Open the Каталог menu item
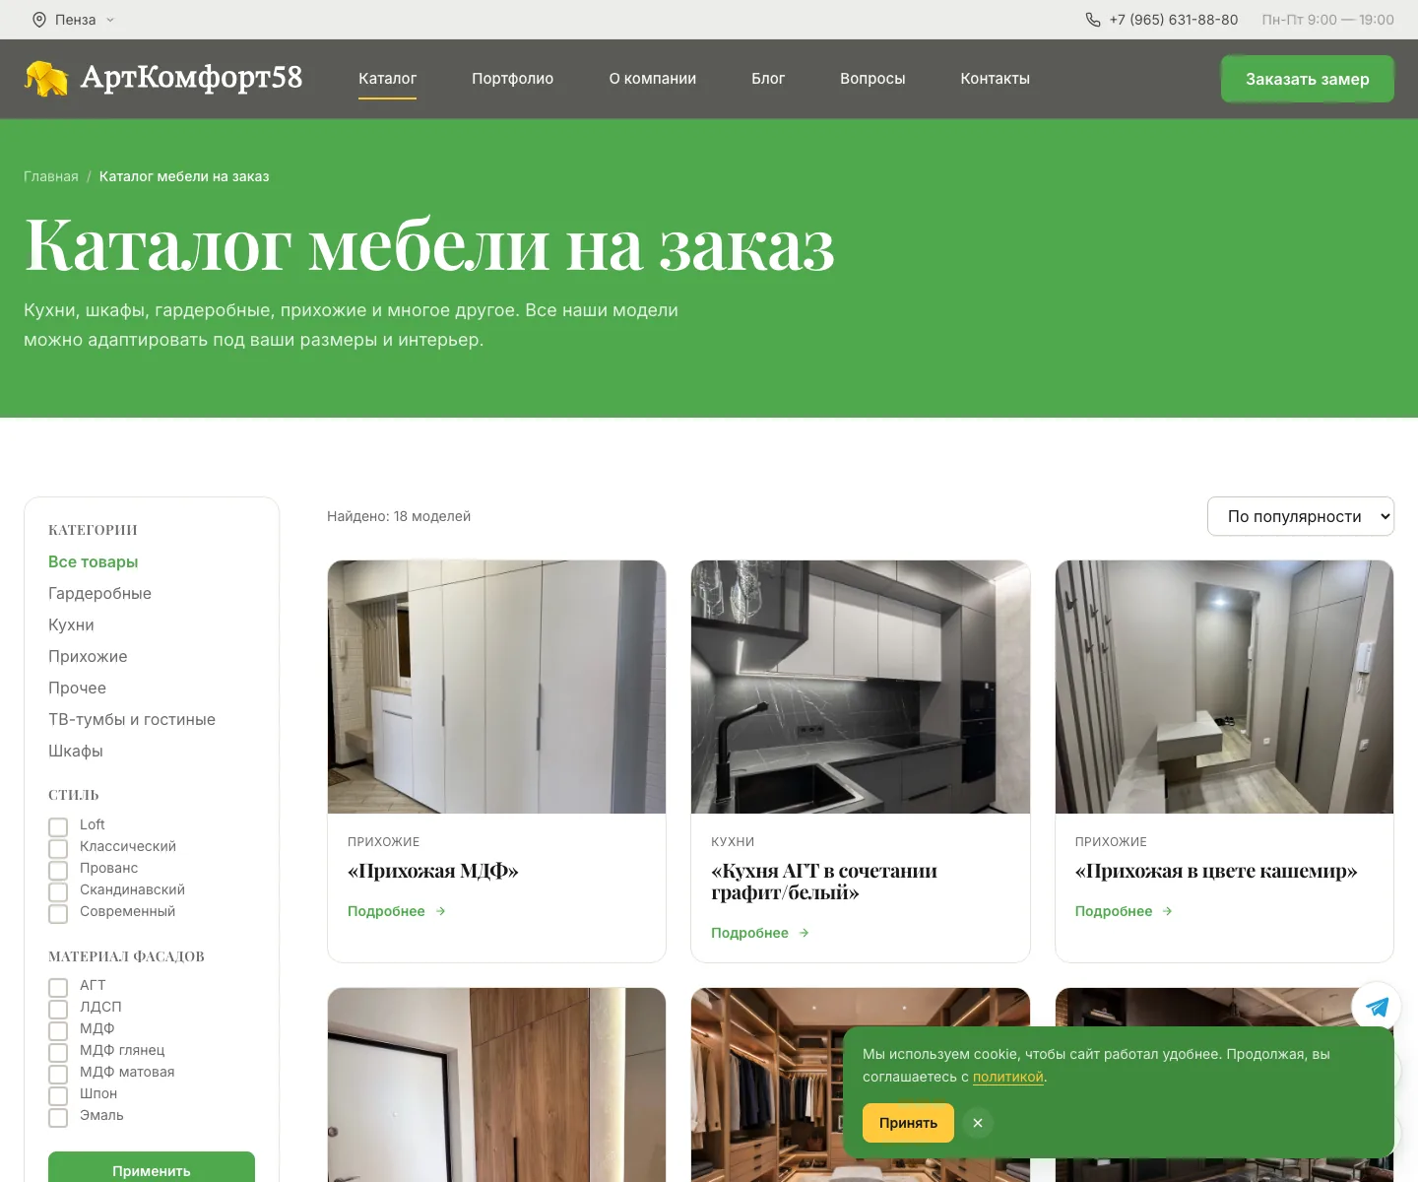1418x1182 pixels. tap(388, 79)
